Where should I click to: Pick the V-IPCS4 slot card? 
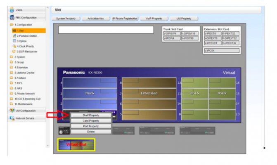click(x=222, y=50)
